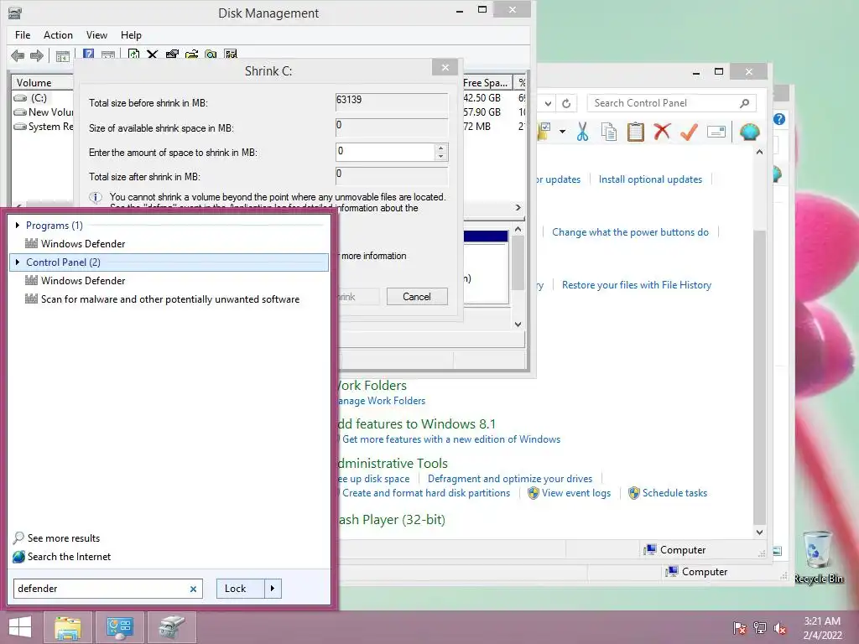Open File Explorer from the taskbar
The height and width of the screenshot is (644, 859).
click(x=67, y=627)
